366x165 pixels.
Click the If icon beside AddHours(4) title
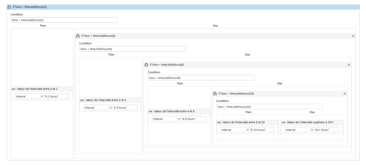(78, 36)
